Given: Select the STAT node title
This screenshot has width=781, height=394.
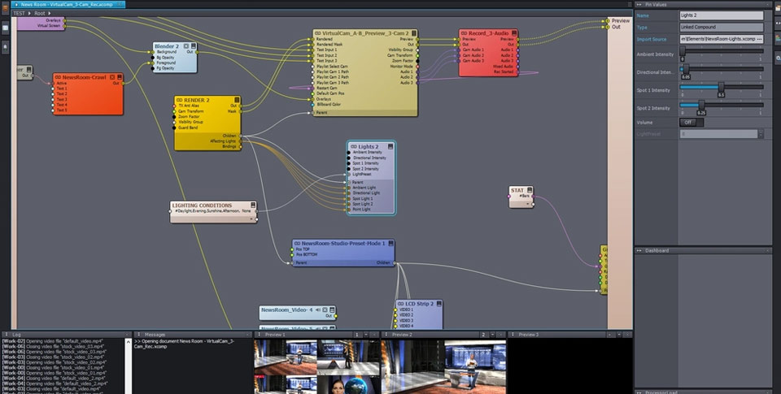Looking at the screenshot, I should pyautogui.click(x=517, y=190).
